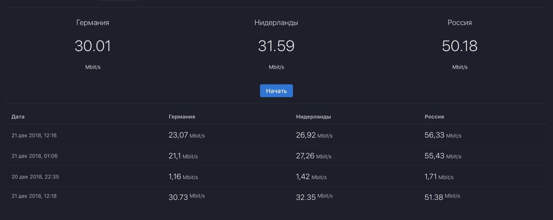This screenshot has width=553, height=220.
Task: Click the 30.01 speed value
Action: (93, 46)
